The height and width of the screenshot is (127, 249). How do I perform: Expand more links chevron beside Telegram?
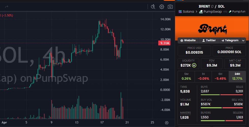[x=243, y=40]
